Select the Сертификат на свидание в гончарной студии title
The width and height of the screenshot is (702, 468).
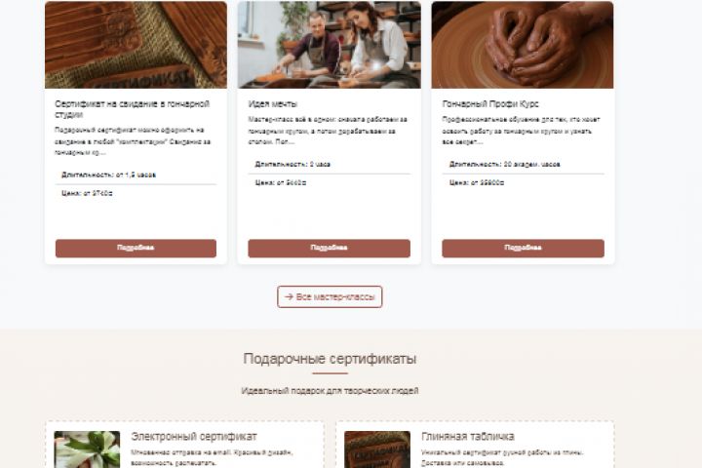click(x=132, y=109)
